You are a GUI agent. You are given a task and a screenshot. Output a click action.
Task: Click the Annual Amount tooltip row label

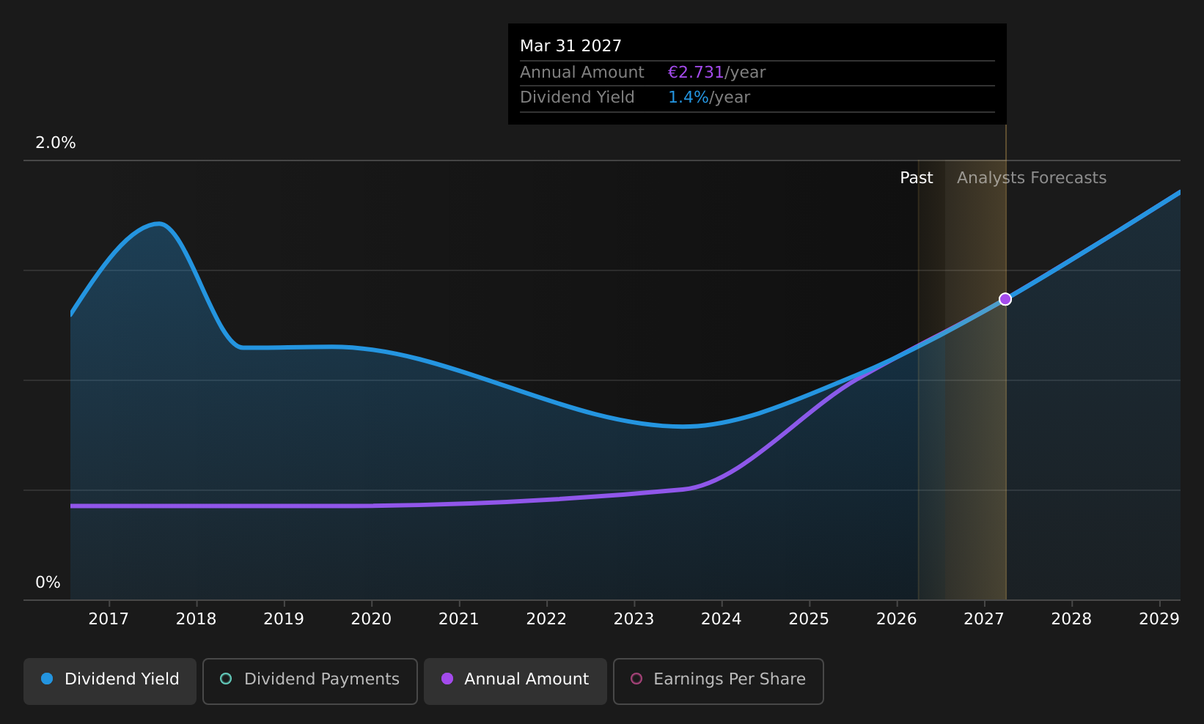tap(582, 73)
